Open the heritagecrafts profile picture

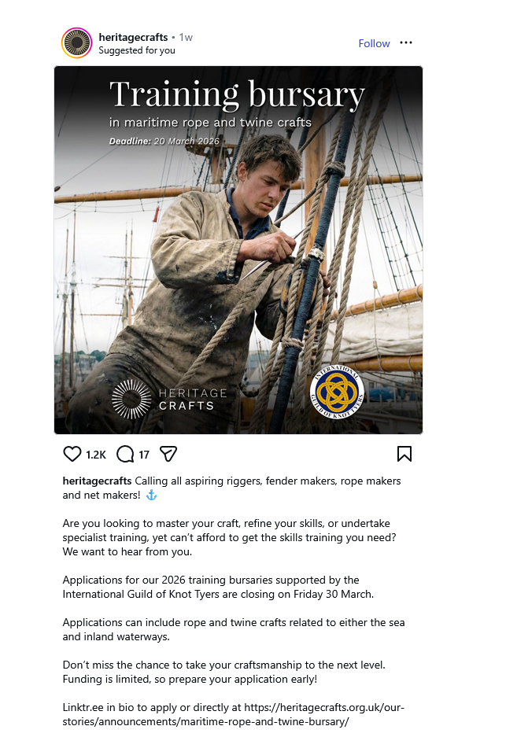tap(76, 43)
